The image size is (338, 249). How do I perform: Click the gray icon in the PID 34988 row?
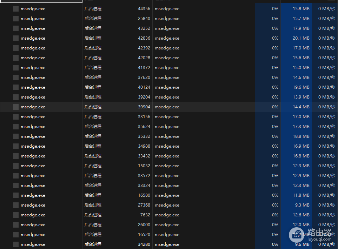coord(16,146)
